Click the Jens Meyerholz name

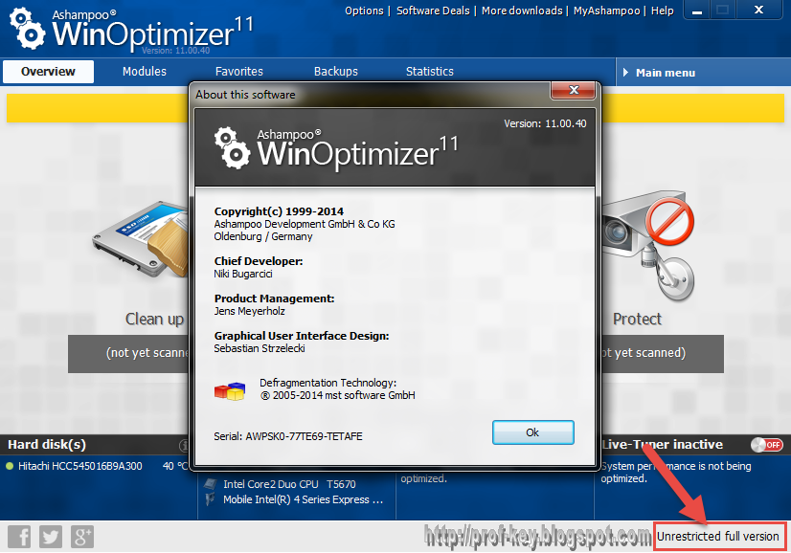249,311
